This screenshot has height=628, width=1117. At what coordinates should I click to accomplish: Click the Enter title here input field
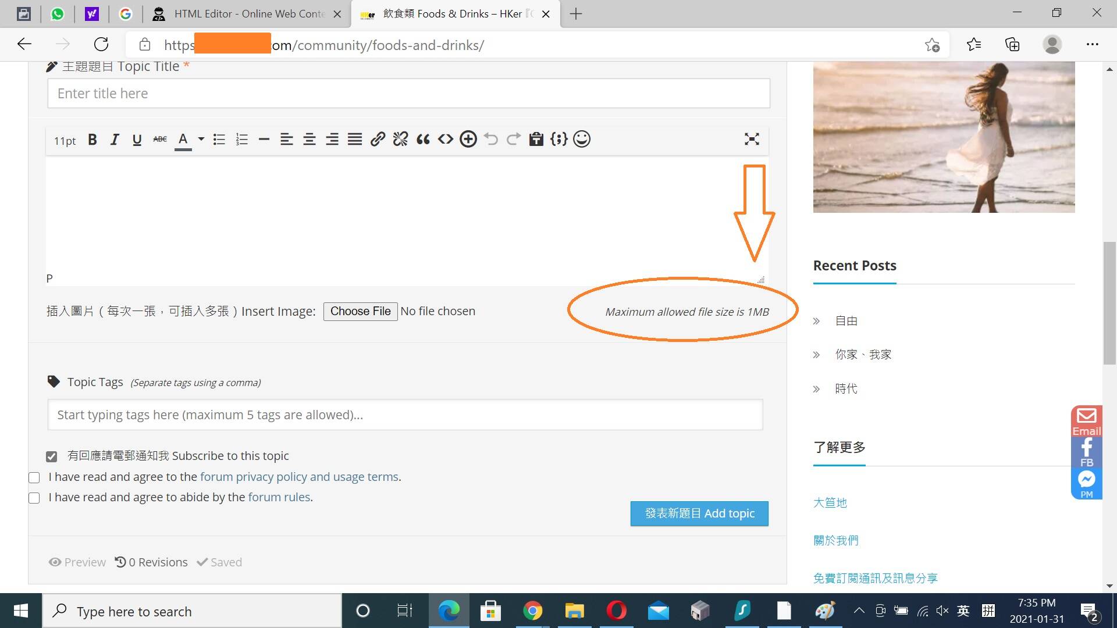[407, 93]
